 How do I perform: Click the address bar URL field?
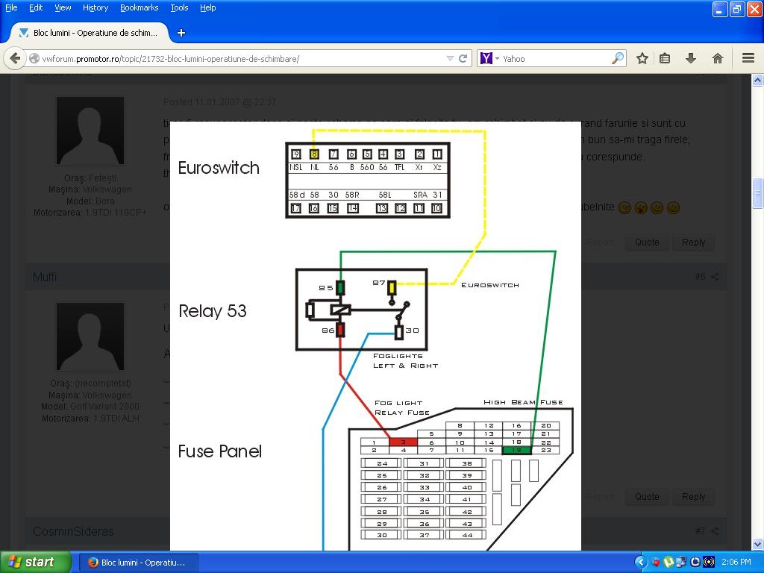pyautogui.click(x=239, y=58)
